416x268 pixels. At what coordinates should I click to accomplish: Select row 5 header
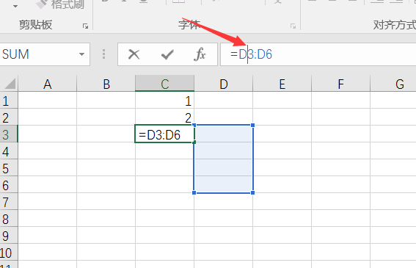point(9,168)
